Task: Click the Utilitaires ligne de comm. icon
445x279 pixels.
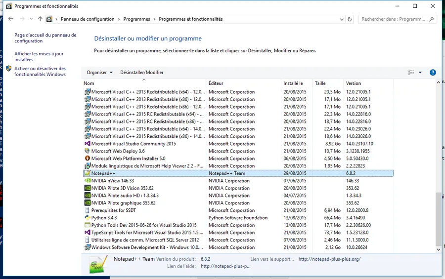Action: tap(88, 239)
